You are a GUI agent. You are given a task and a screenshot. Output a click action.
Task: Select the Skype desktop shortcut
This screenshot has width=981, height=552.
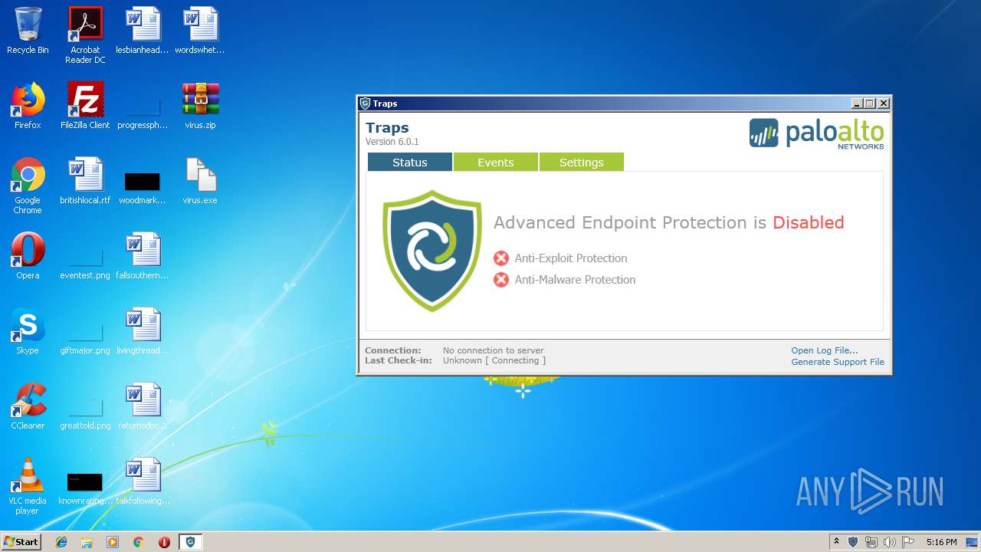pos(28,331)
